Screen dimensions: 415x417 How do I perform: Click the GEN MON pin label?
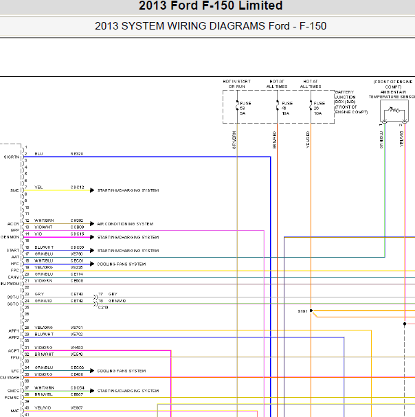[x=10, y=237]
